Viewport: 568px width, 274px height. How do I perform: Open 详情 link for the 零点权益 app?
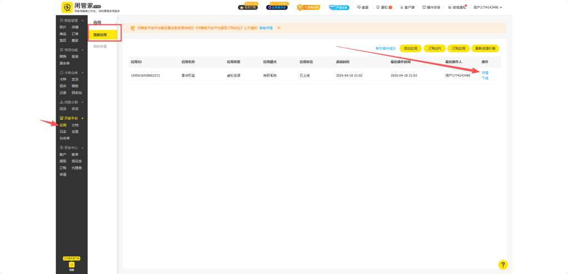click(485, 73)
